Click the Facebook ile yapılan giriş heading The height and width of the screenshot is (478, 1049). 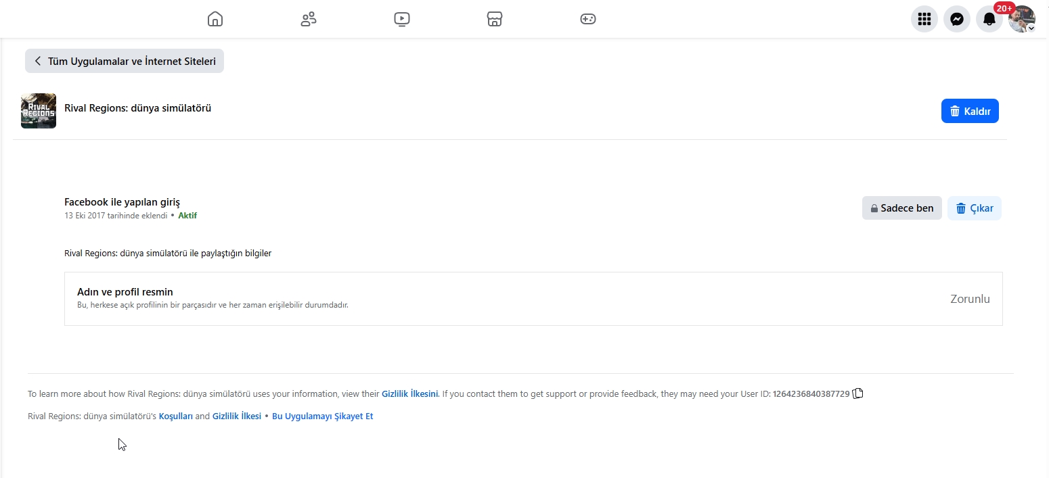pos(122,201)
